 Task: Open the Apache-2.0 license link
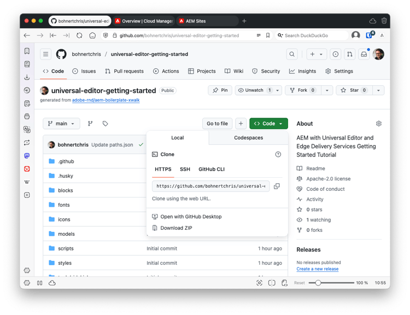tap(329, 179)
